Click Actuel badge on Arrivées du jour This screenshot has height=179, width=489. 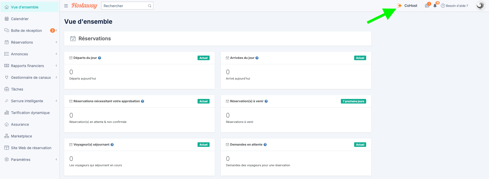(x=360, y=58)
